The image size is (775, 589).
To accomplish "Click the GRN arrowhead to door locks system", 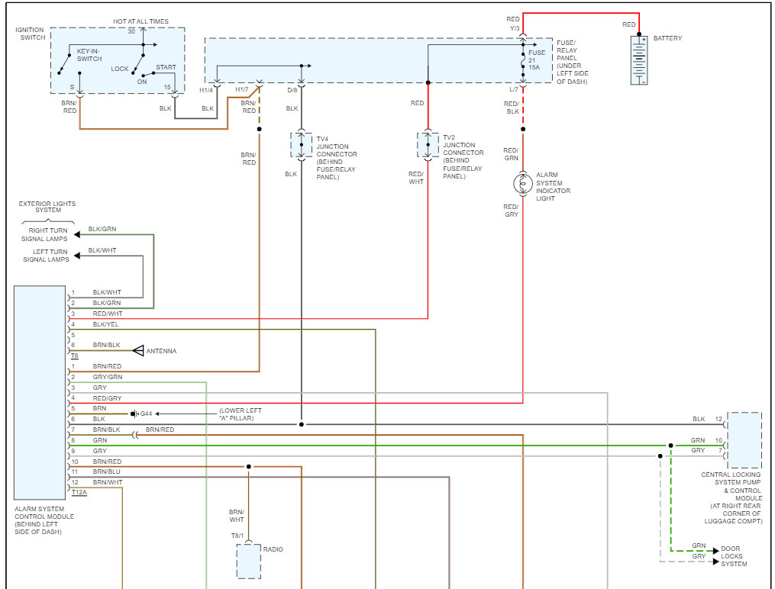I will [716, 551].
